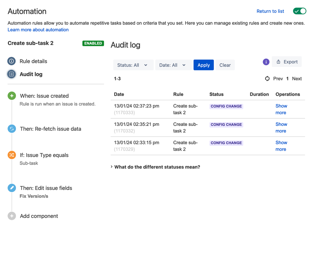This screenshot has width=313, height=253.
Task: Refresh the audit log with the circular arrow icon
Action: click(x=267, y=78)
